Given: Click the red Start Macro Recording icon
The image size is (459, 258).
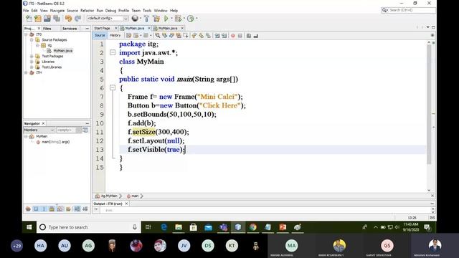Looking at the screenshot, I should click(x=232, y=35).
